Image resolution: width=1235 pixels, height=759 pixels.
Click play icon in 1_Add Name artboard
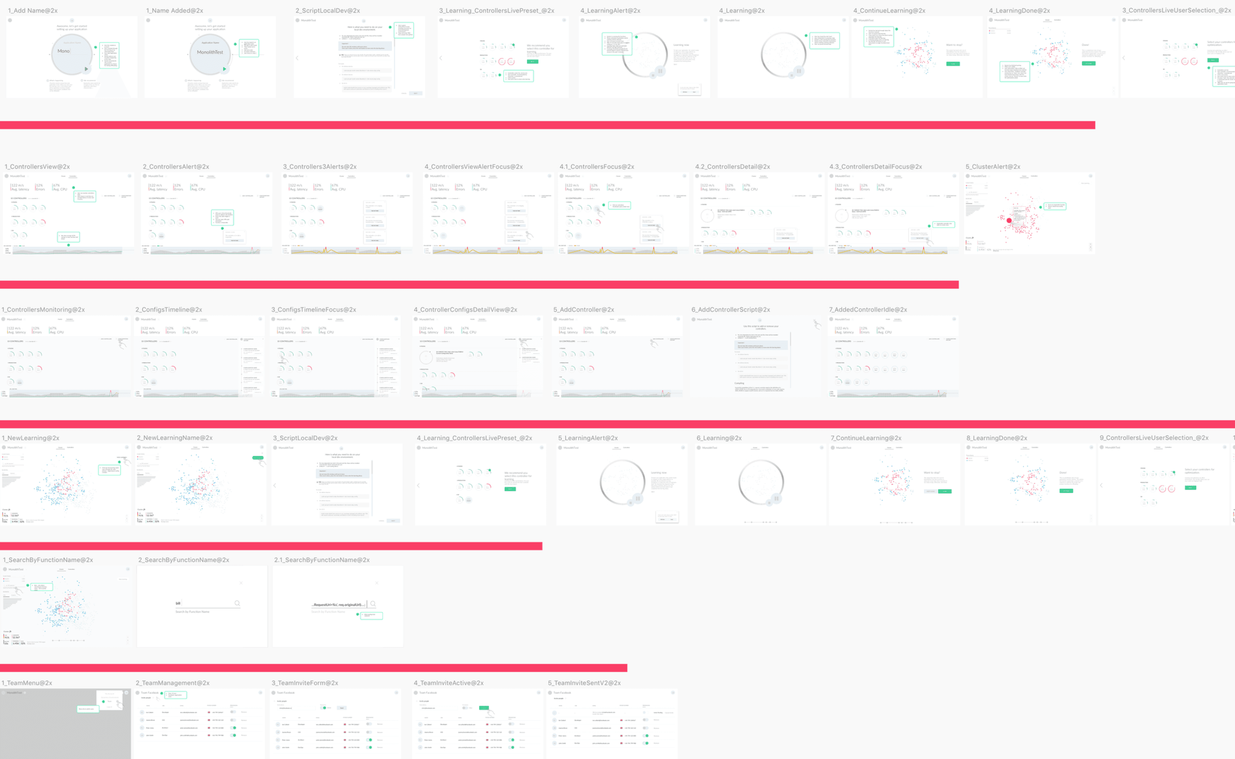click(x=87, y=69)
